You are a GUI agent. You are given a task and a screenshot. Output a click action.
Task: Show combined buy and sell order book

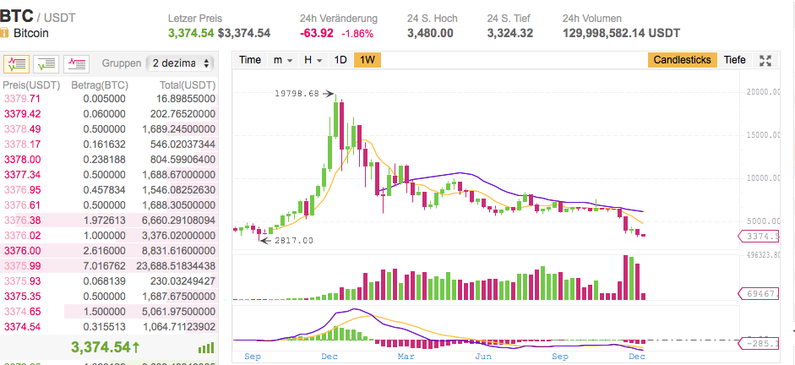click(x=17, y=63)
